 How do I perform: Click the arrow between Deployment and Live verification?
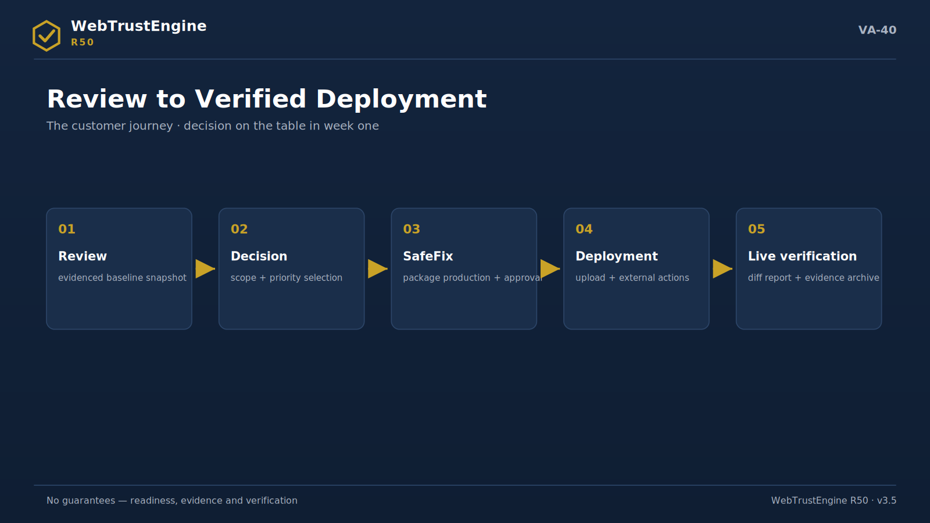[722, 268]
